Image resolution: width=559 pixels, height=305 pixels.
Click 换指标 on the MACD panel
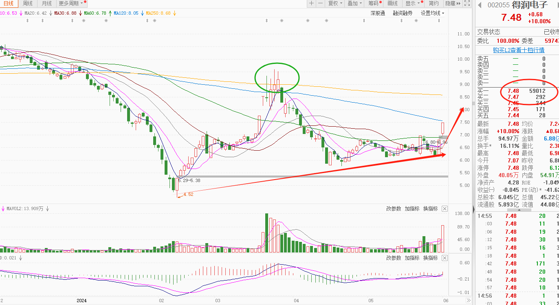[430, 258]
